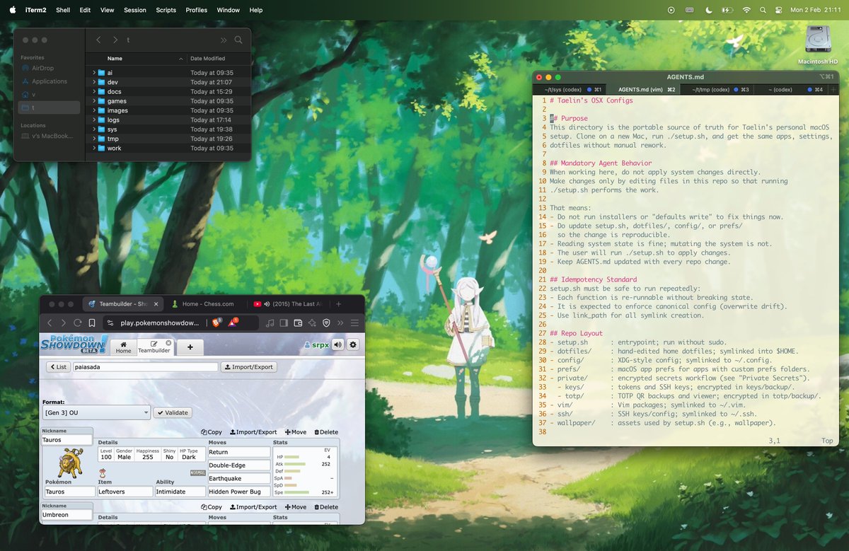Select Applications in Finder sidebar

[49, 81]
